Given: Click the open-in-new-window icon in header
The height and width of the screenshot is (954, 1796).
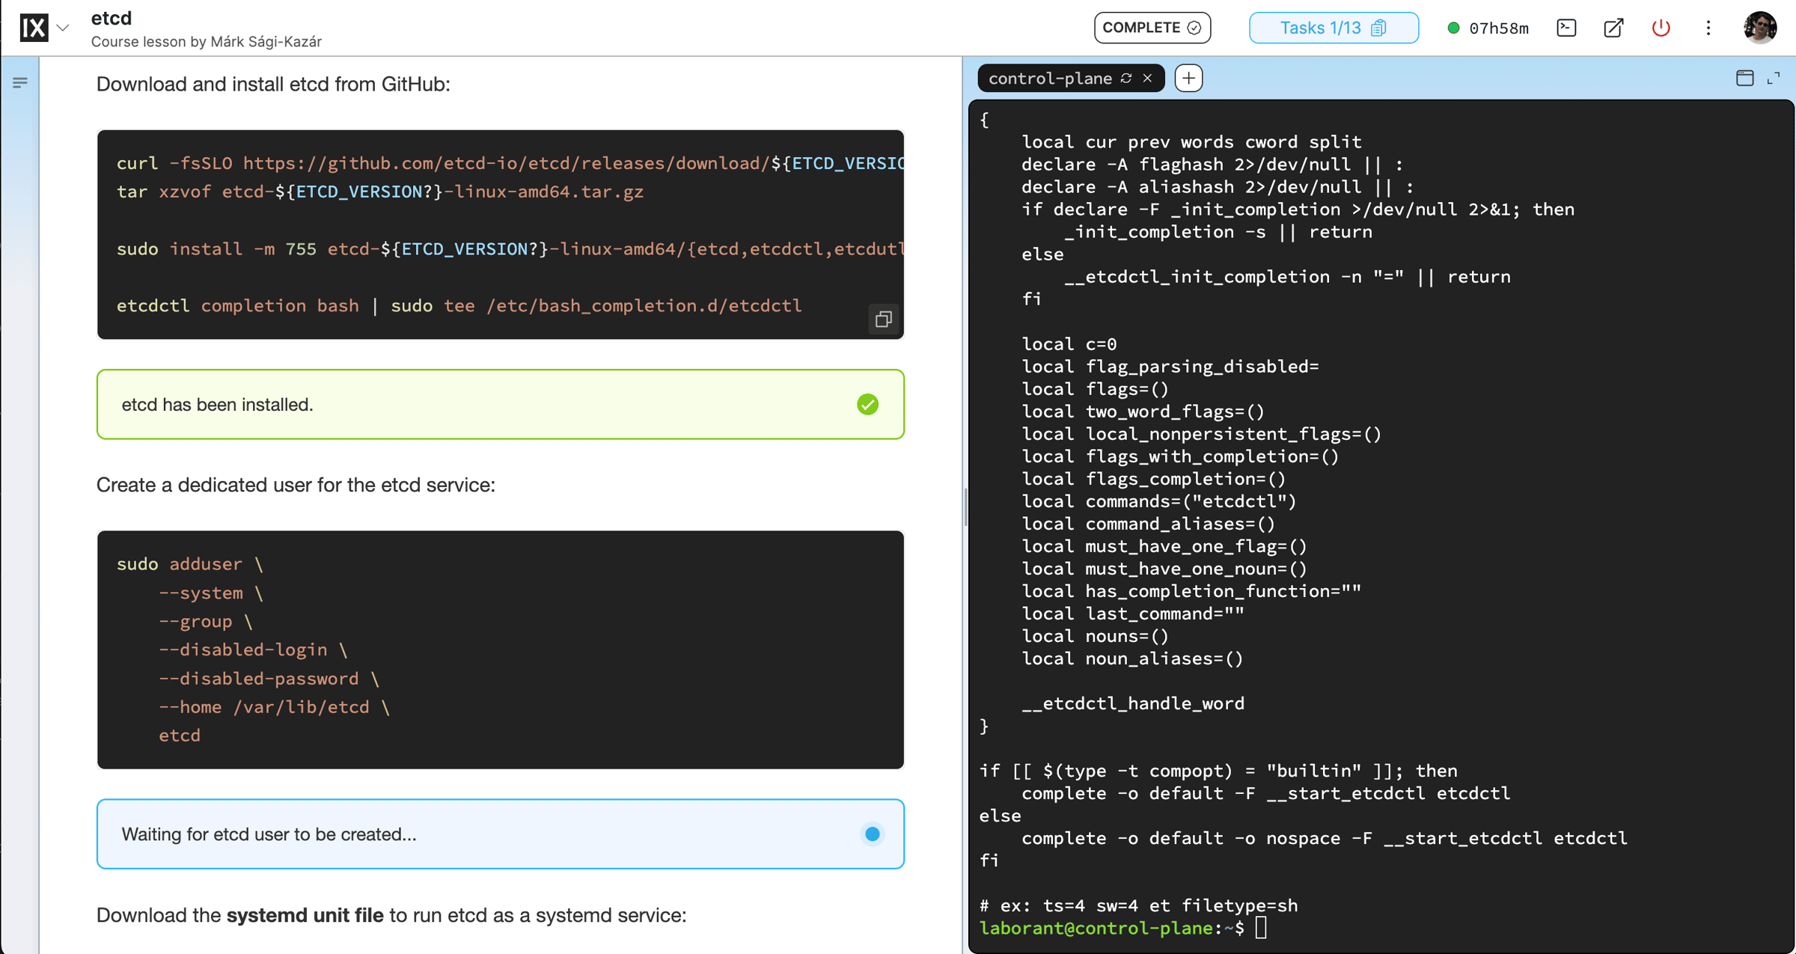Looking at the screenshot, I should (x=1613, y=28).
